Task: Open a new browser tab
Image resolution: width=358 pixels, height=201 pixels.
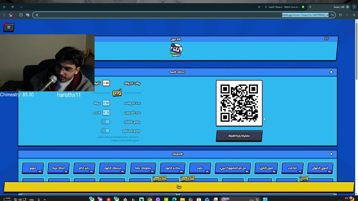Action: pyautogui.click(x=259, y=7)
